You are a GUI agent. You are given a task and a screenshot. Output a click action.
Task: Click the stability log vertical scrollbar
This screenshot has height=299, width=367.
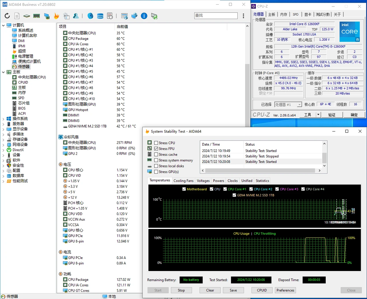[x=324, y=157]
